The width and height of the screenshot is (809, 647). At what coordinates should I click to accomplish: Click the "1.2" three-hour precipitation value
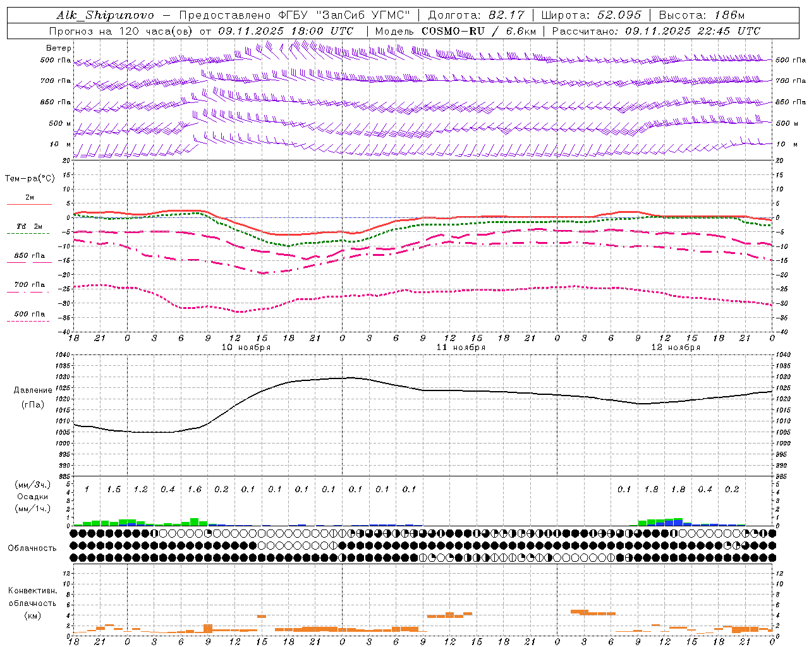click(x=140, y=490)
